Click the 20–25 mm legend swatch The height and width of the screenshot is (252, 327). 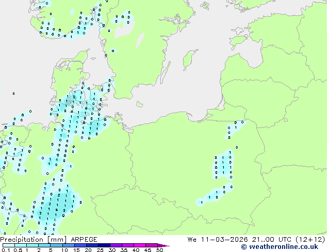(x=92, y=245)
